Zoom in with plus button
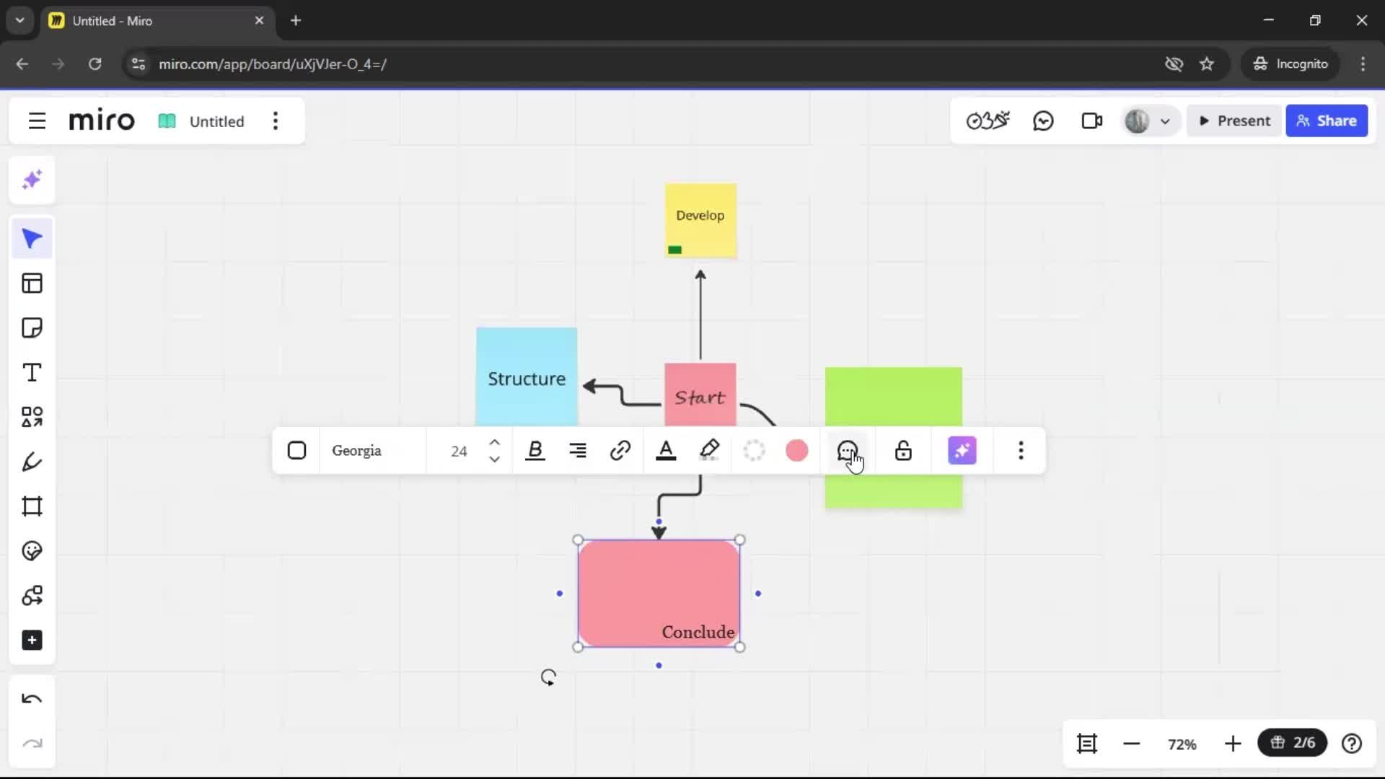 point(1233,744)
